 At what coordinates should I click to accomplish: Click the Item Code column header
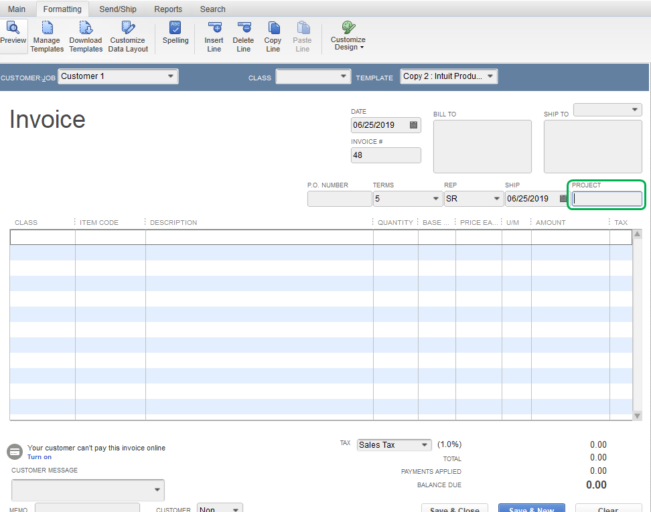coord(99,222)
